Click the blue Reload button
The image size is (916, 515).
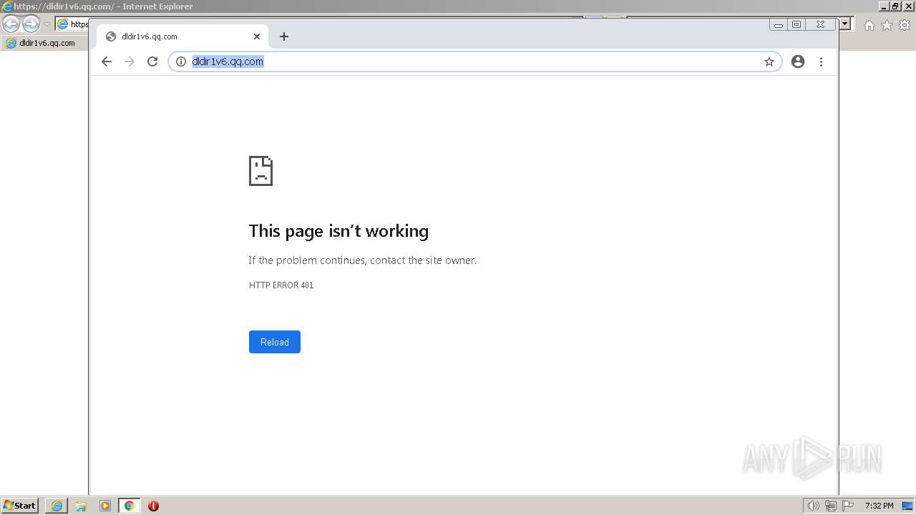pos(275,342)
